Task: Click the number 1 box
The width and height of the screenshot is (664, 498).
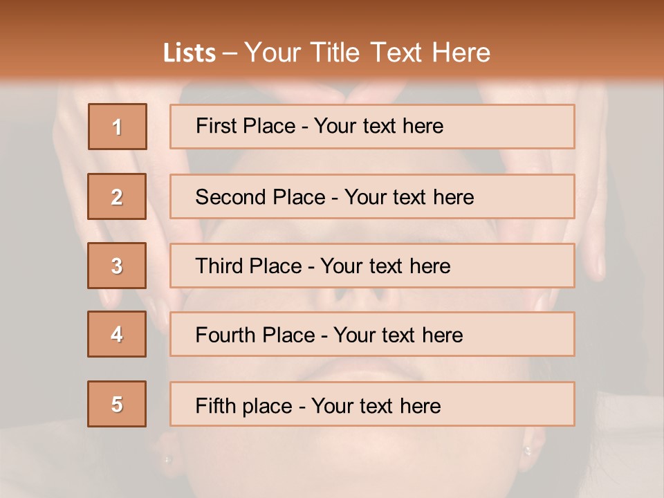Action: pyautogui.click(x=118, y=127)
